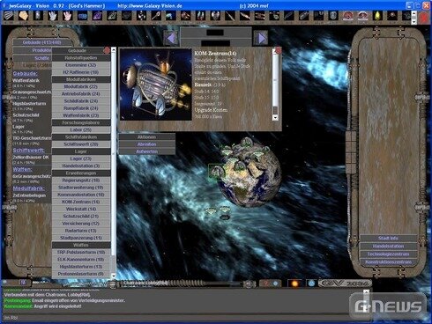Viewport: 432px width, 324px height.
Task: Open Stadt Info in right panel
Action: pyautogui.click(x=388, y=238)
